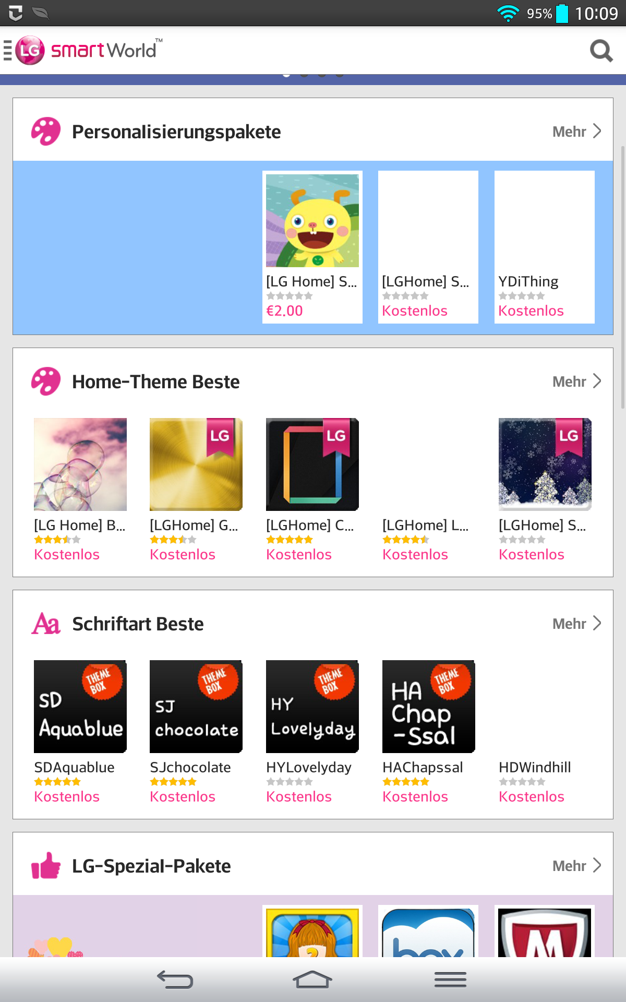Expand Mehr for Schriftart Beste
Image resolution: width=626 pixels, height=1002 pixels.
point(577,624)
